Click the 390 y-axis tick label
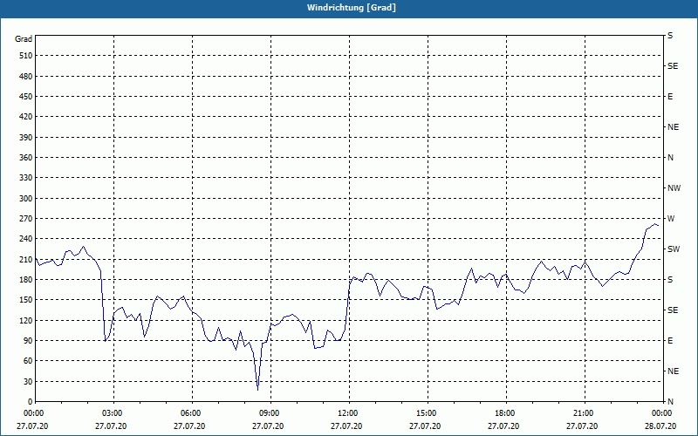Viewport: 698px width, 436px height. pos(27,138)
